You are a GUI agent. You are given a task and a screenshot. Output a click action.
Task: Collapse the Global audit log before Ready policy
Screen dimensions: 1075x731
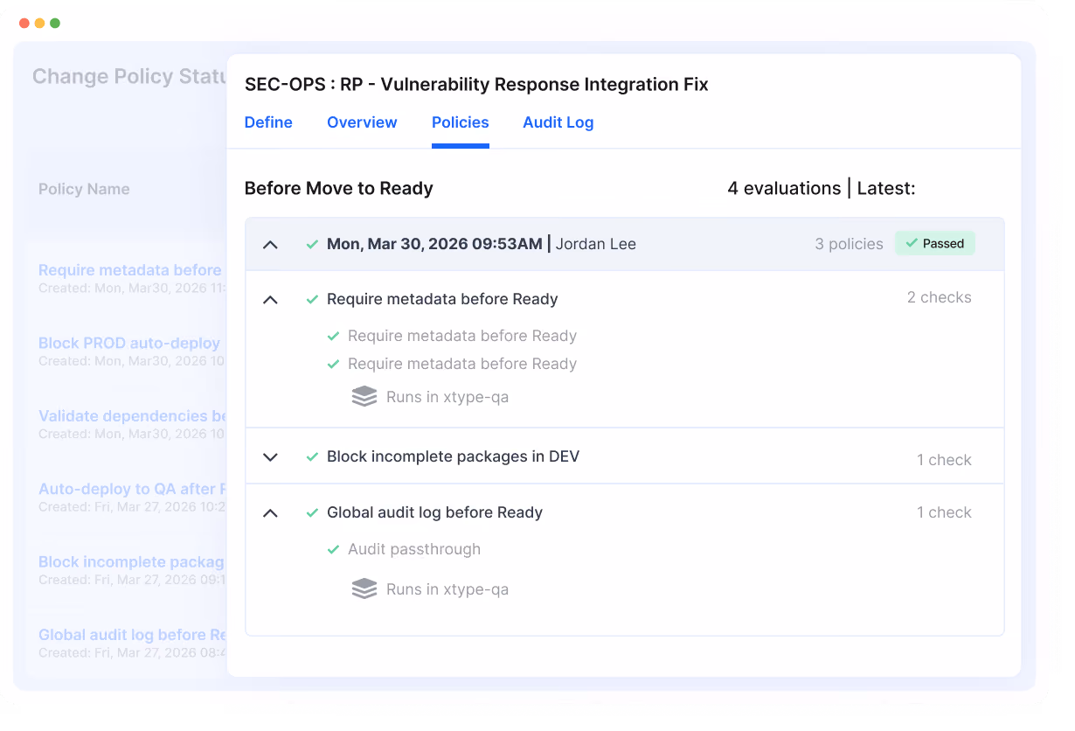coord(271,513)
